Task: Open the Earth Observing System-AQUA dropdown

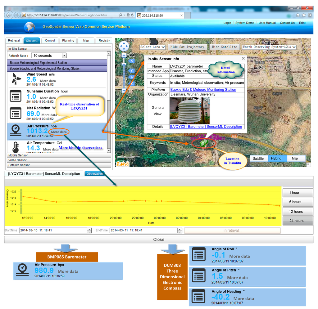Action: tap(269, 47)
